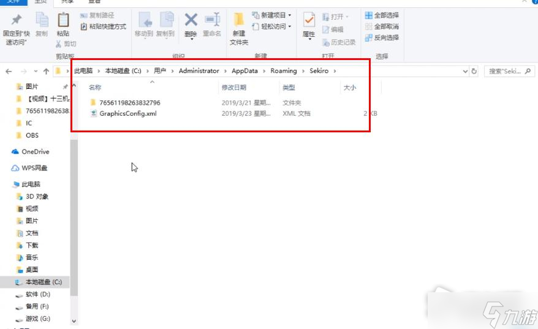Click 用户 in the address breadcrumb
This screenshot has width=538, height=329.
160,70
